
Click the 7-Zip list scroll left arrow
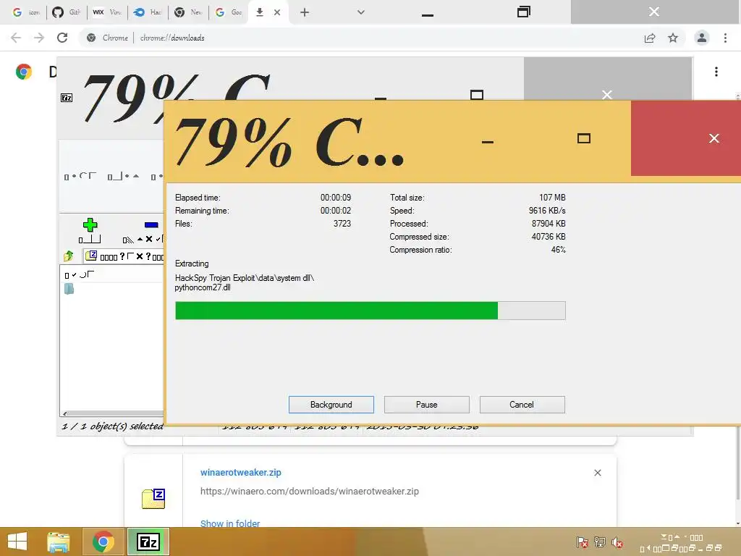click(64, 413)
